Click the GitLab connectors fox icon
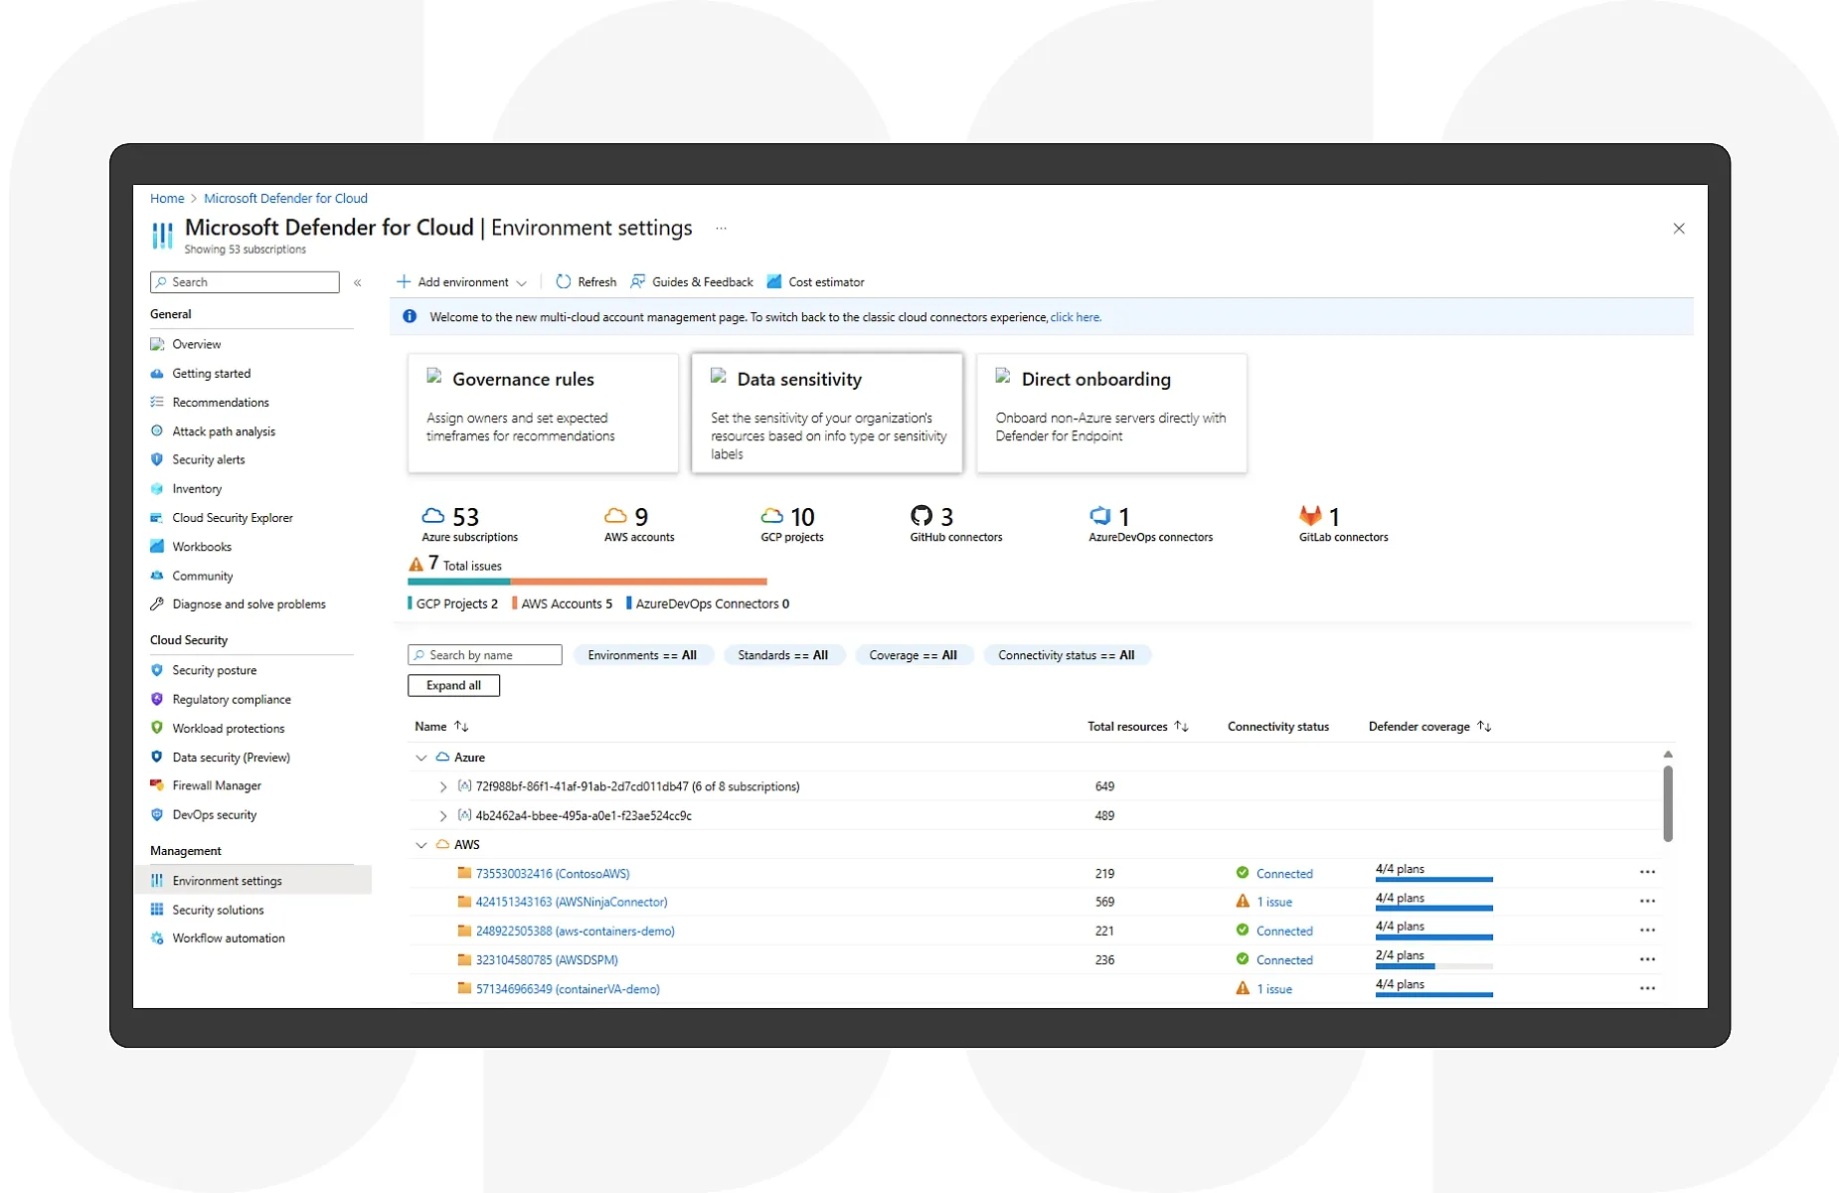 [1310, 516]
